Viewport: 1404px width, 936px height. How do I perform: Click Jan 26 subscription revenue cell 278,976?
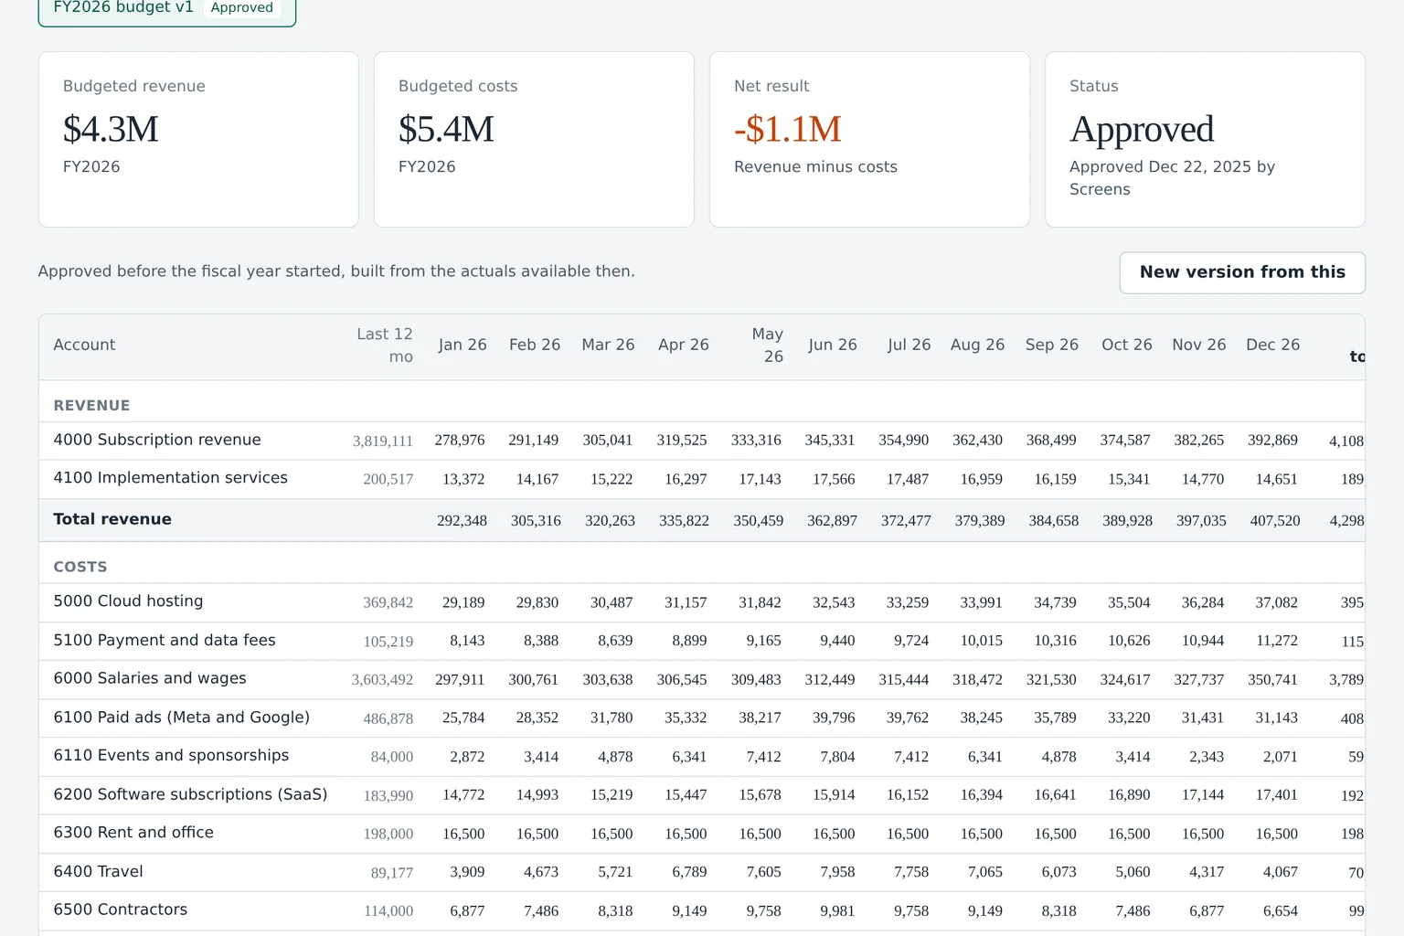tap(460, 441)
